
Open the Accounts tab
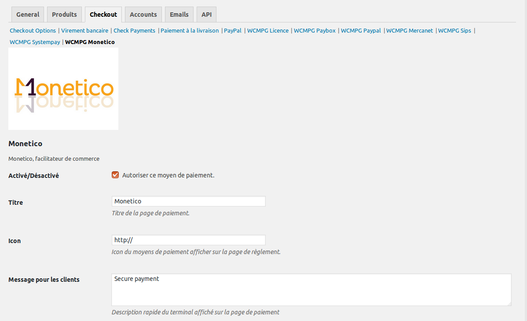[x=143, y=15]
